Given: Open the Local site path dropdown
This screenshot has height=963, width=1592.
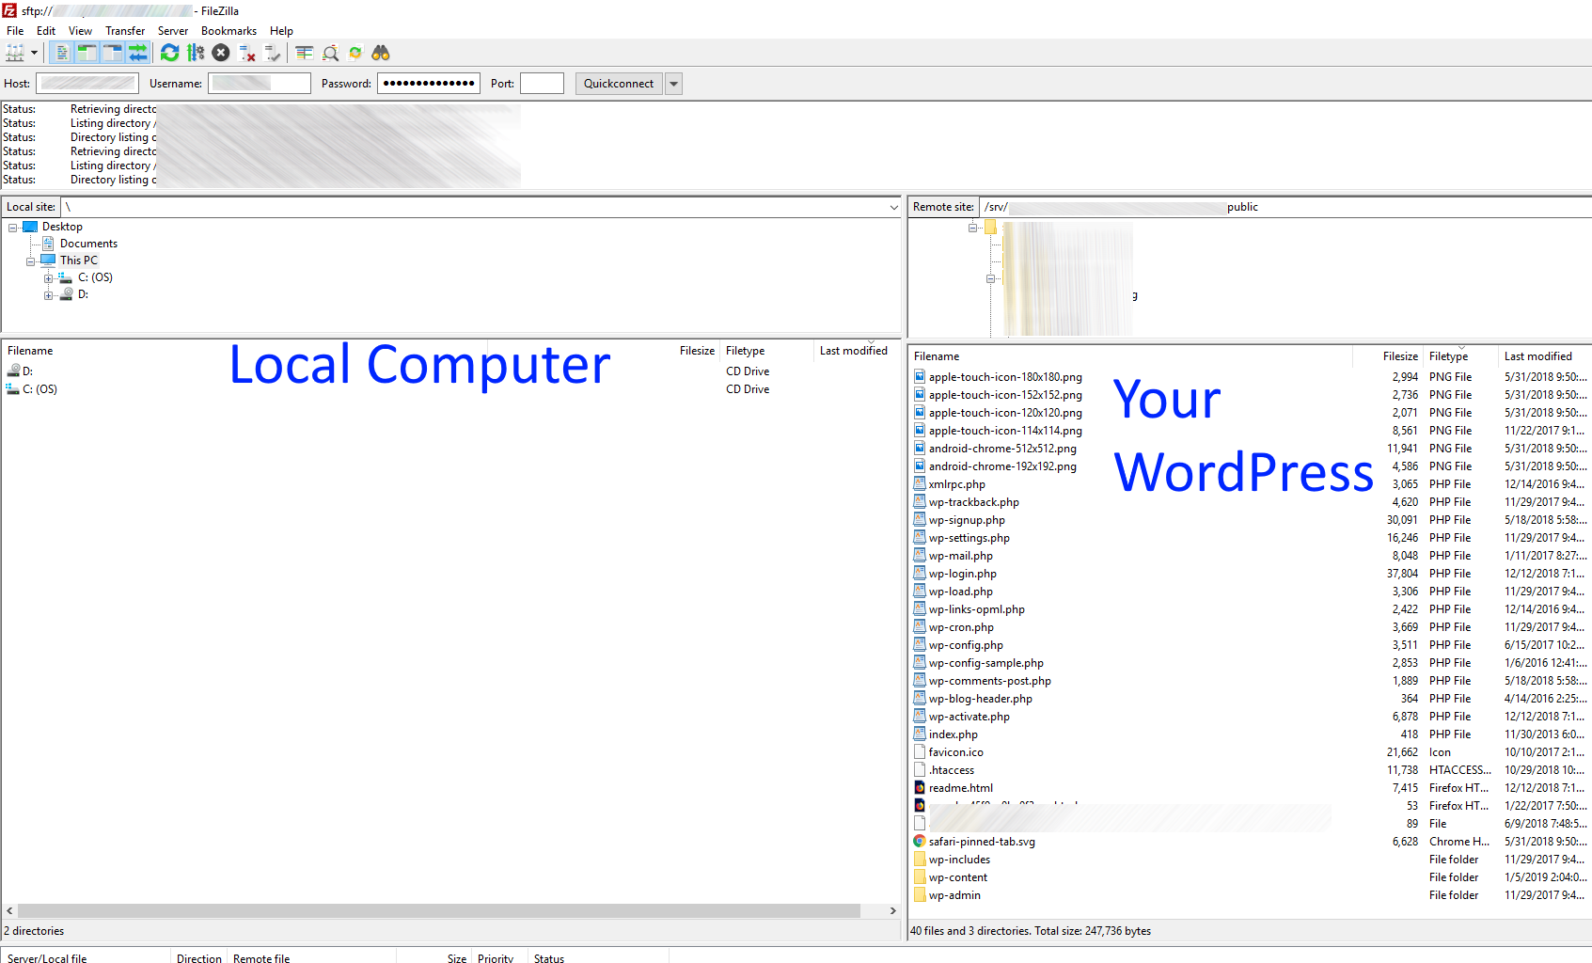Looking at the screenshot, I should 893,207.
